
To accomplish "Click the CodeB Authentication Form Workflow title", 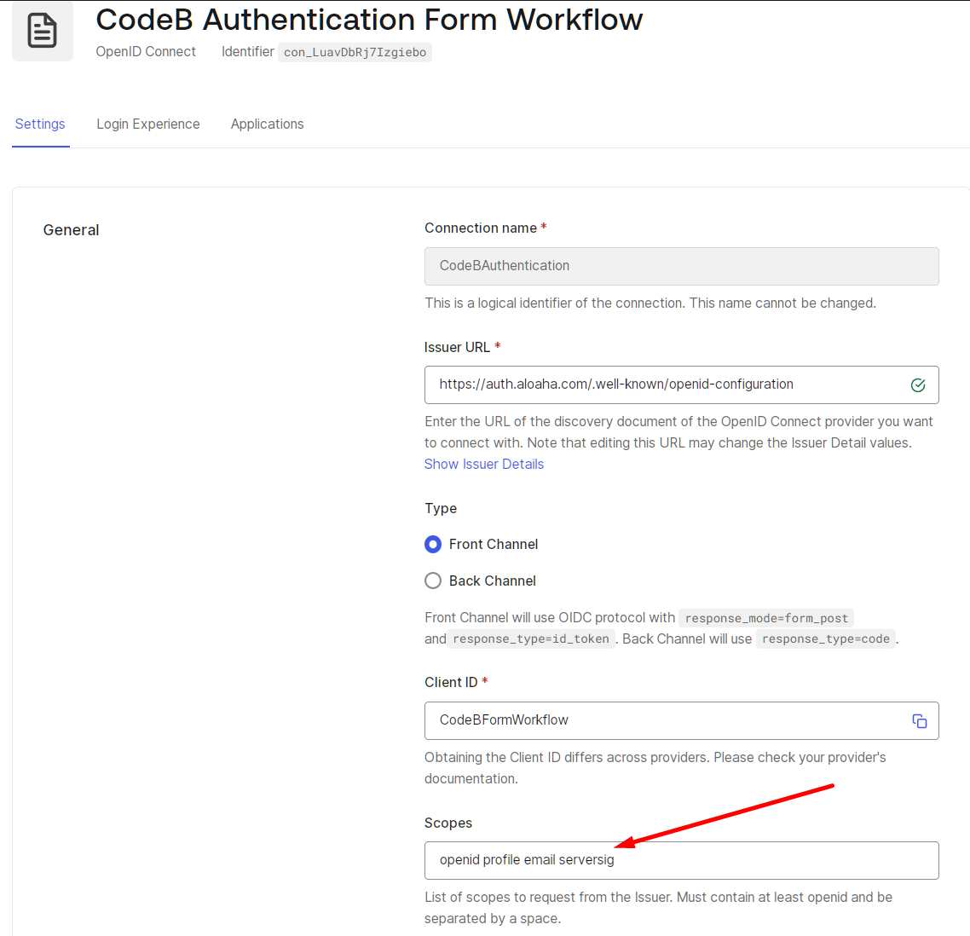I will point(370,20).
